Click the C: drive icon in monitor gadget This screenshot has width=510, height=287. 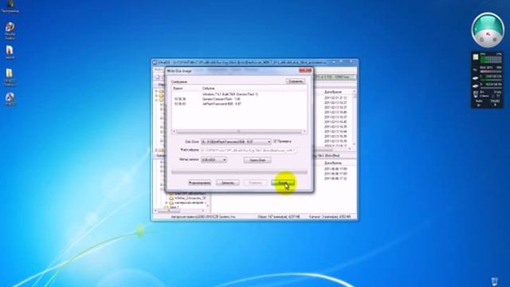tap(476, 78)
